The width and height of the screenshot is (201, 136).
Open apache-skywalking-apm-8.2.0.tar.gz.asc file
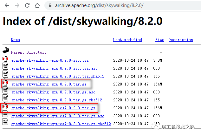point(53,92)
